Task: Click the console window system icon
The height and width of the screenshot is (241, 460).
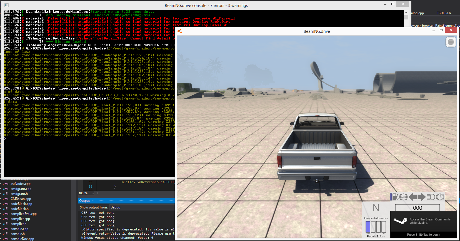Action: (x=7, y=5)
